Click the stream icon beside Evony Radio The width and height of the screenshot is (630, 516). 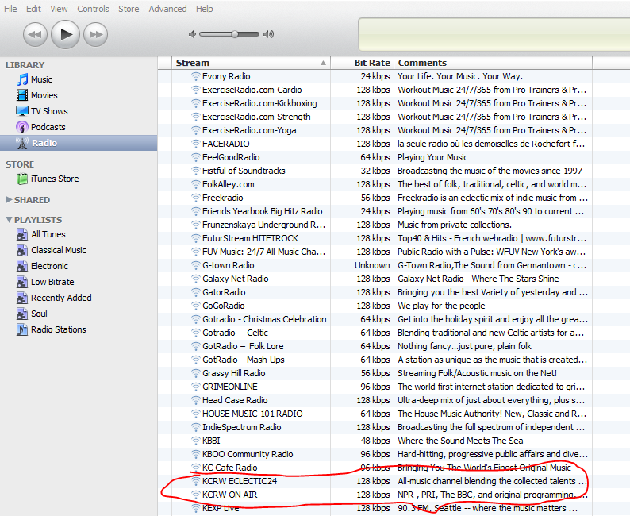tap(195, 76)
